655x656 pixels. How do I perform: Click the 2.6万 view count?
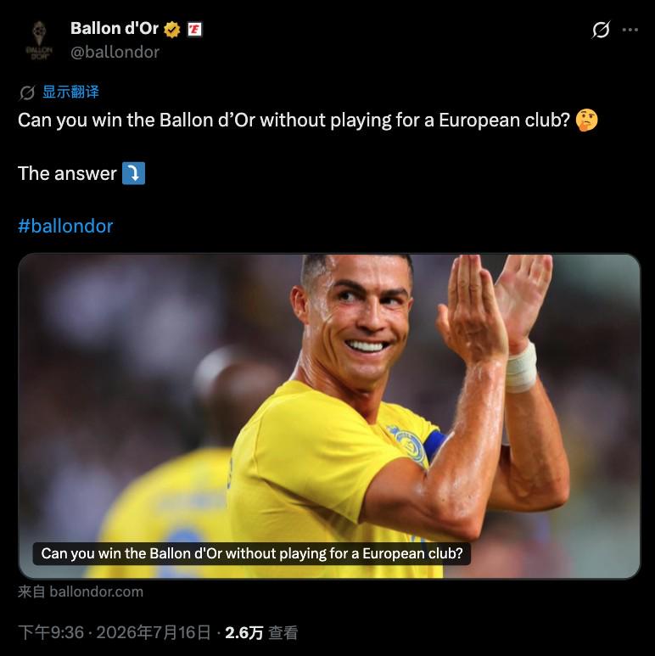click(x=244, y=632)
